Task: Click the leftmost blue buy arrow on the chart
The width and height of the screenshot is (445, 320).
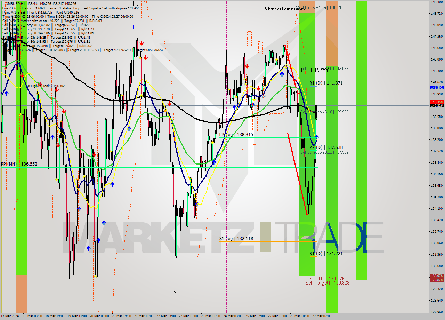Action: 7,93
